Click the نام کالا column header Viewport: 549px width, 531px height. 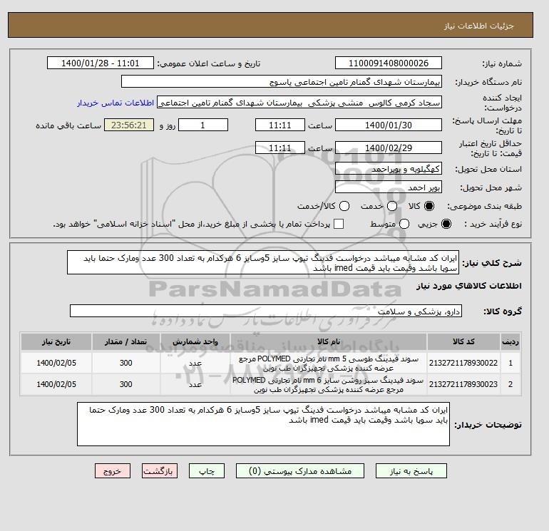coord(329,341)
